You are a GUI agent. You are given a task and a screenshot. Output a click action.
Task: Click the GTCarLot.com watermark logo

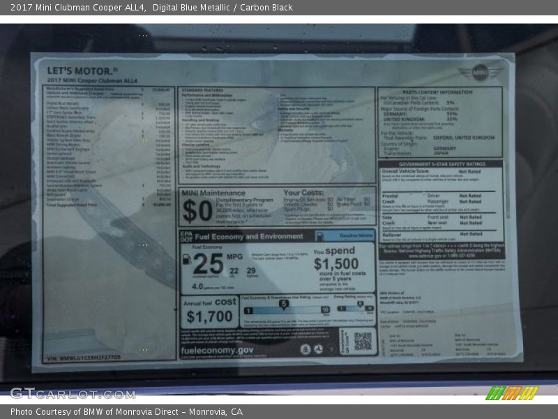tap(72, 393)
